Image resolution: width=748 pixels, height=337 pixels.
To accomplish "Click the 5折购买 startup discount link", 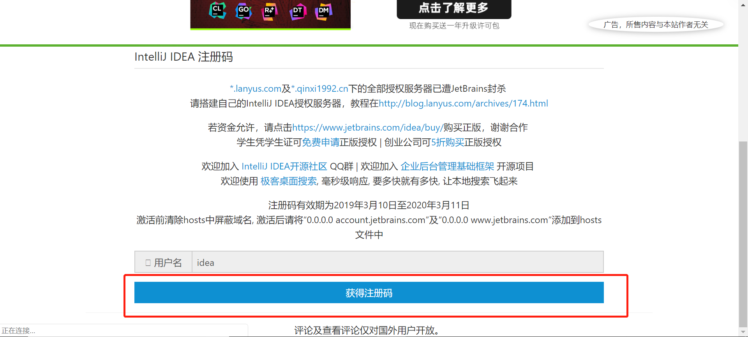I will 447,142.
